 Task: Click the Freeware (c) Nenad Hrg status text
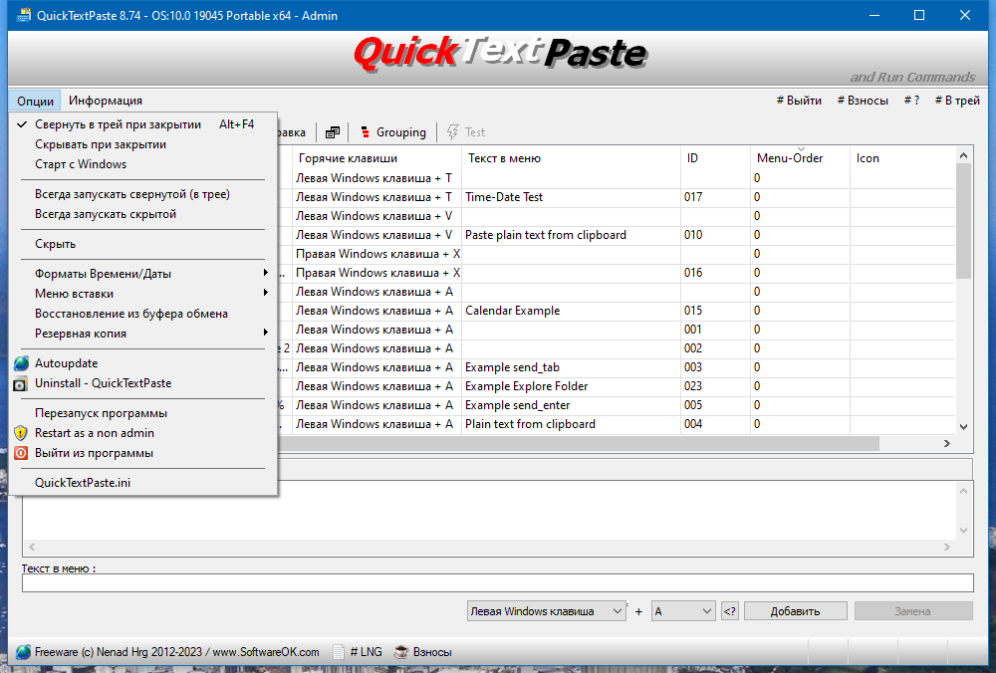point(176,652)
